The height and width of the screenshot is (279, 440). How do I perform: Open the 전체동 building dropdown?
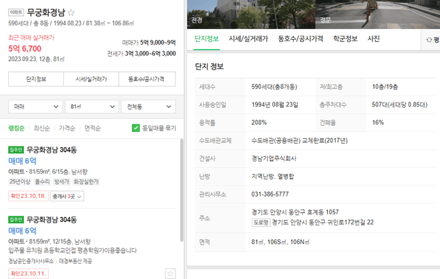(148, 107)
